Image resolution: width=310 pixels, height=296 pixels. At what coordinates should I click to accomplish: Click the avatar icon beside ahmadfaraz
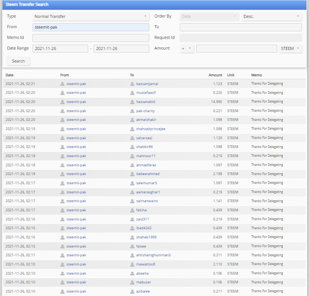click(x=132, y=165)
